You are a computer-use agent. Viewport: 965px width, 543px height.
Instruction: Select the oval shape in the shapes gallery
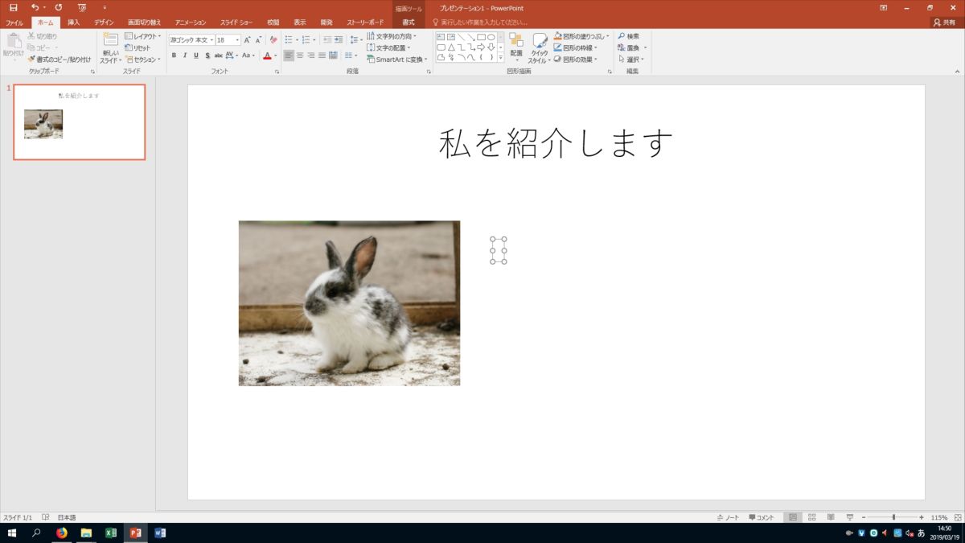[x=491, y=37]
